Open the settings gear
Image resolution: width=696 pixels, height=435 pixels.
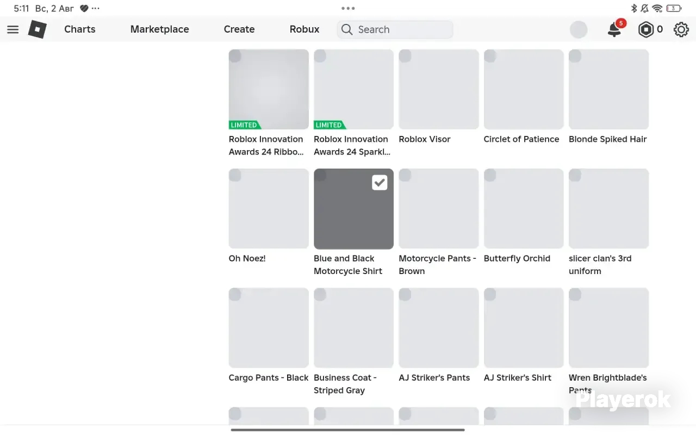click(x=681, y=29)
